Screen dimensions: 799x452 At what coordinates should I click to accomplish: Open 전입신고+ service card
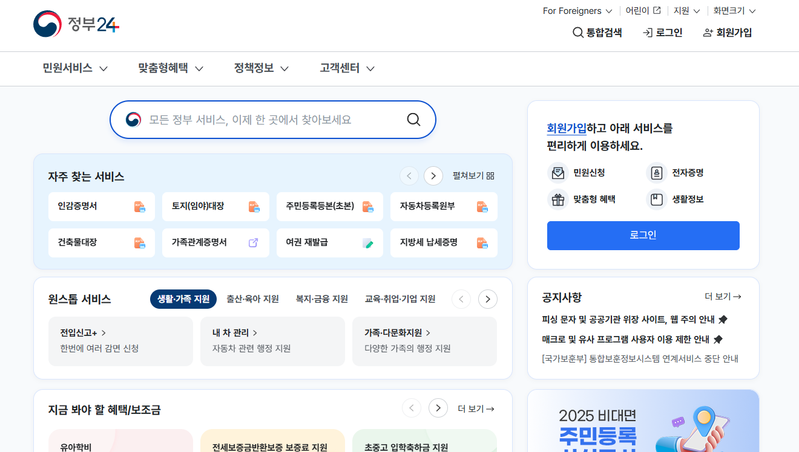pos(120,341)
